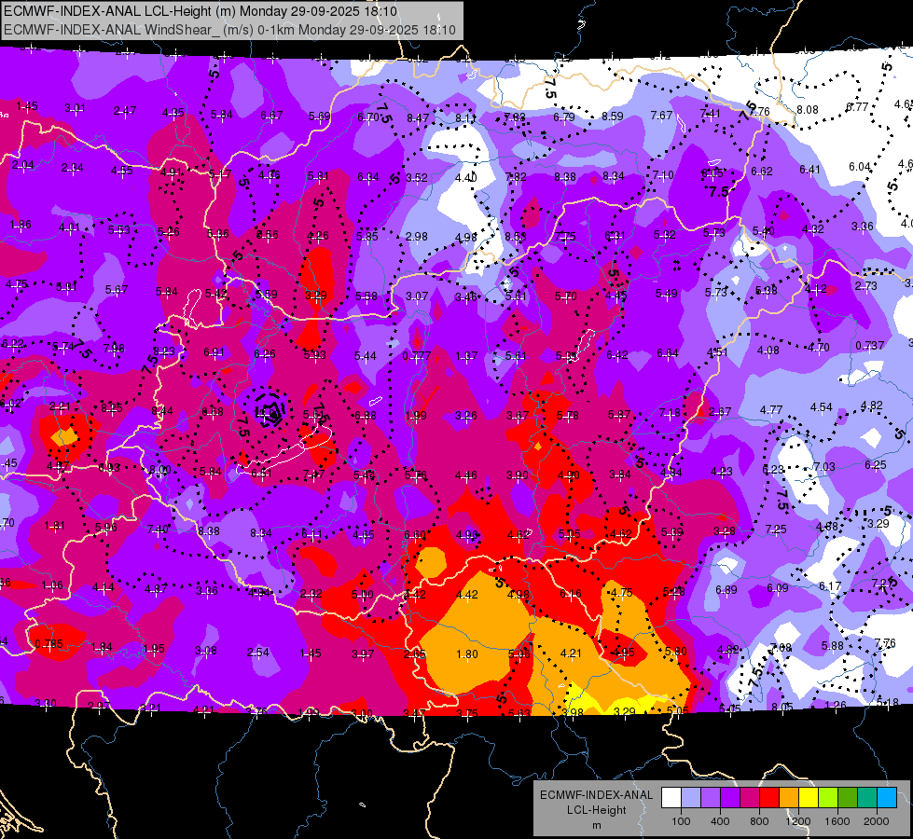Image resolution: width=913 pixels, height=839 pixels.
Task: Click the grid value '7.25'
Action: (776, 530)
